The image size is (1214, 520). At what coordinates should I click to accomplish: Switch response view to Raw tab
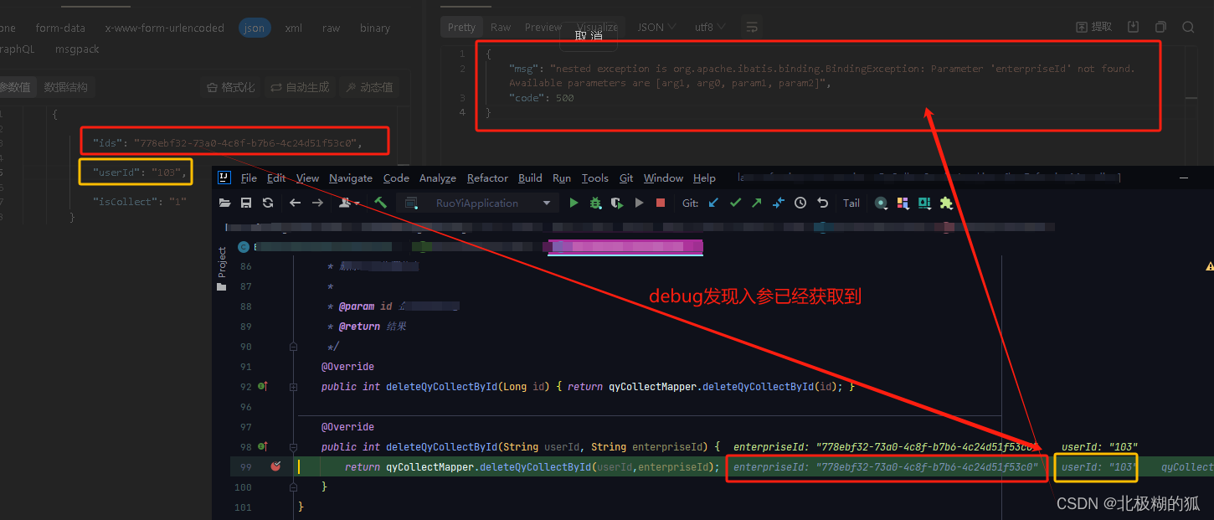pyautogui.click(x=500, y=26)
